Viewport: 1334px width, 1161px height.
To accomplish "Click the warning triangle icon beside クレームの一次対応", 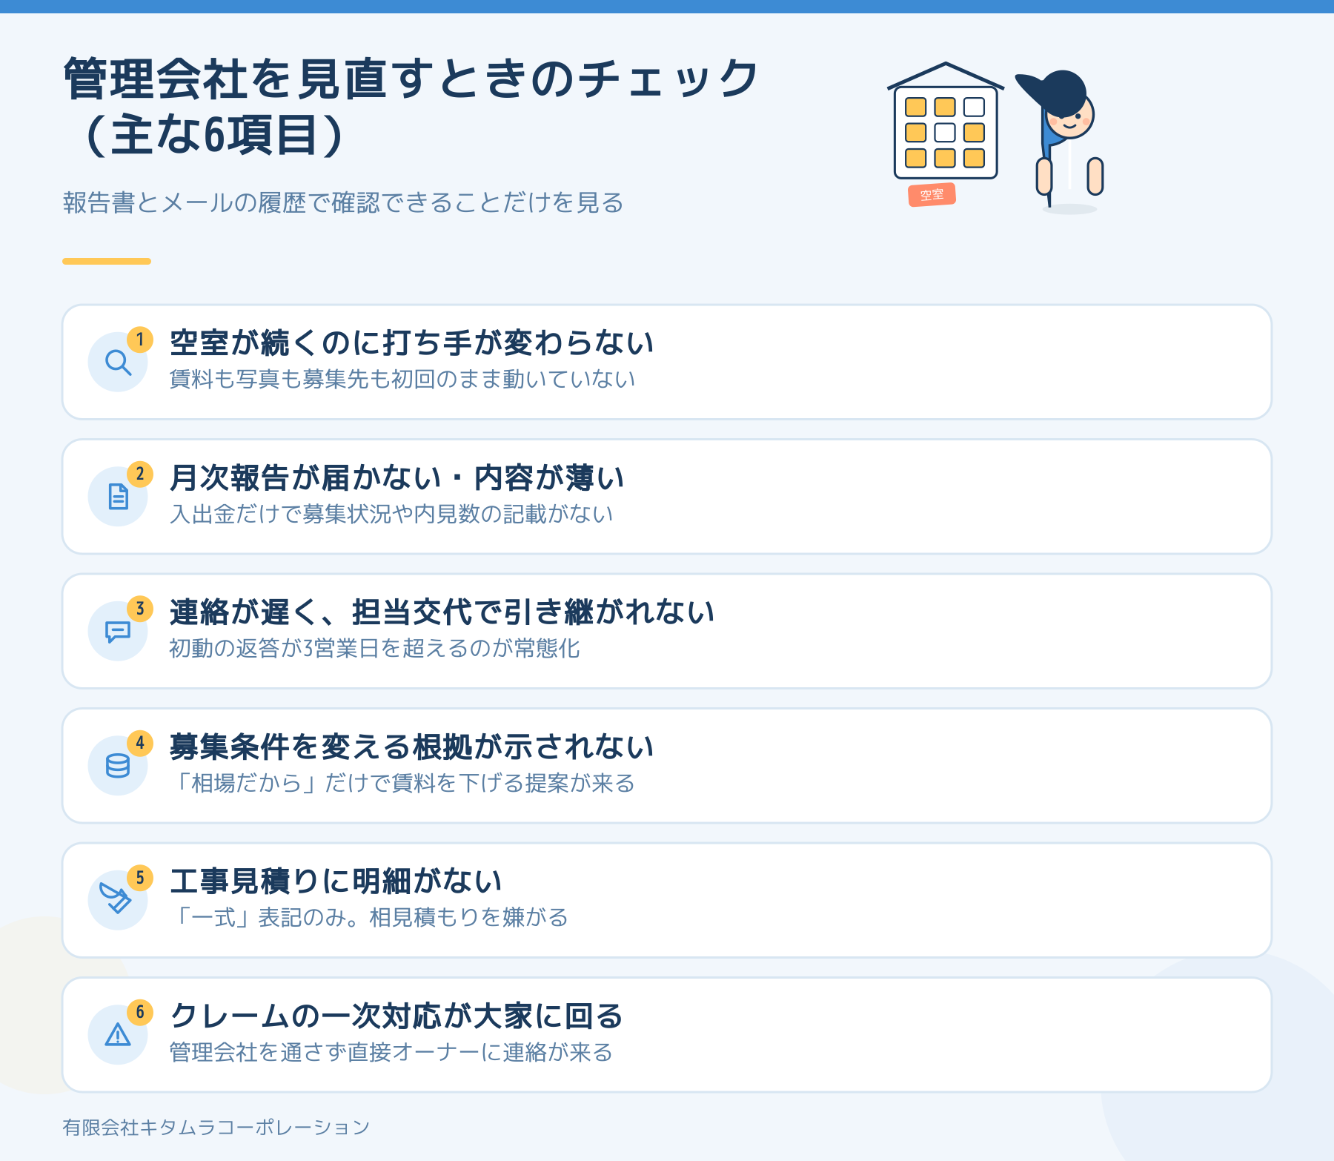I will tap(118, 1034).
